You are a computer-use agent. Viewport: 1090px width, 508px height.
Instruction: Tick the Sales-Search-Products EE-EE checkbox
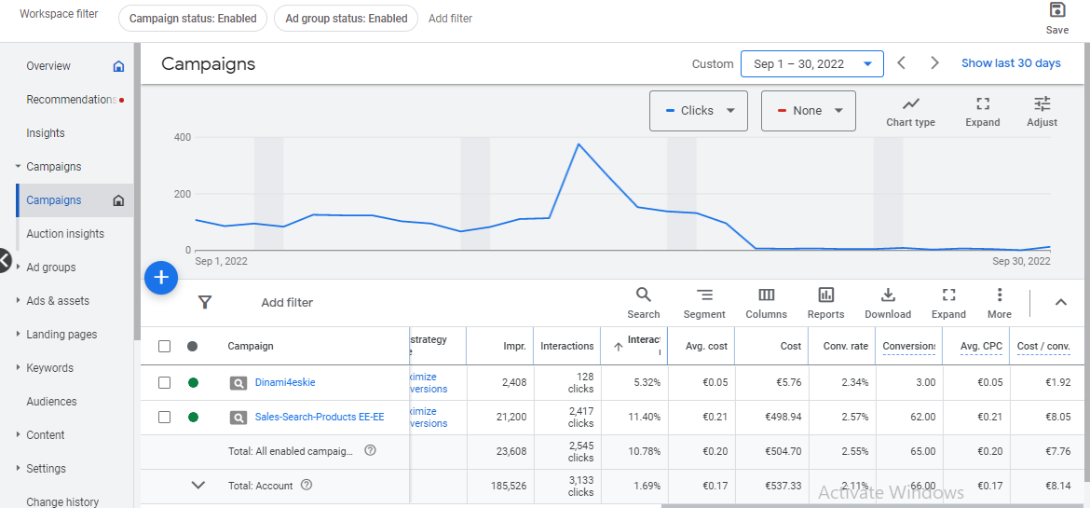pos(165,418)
